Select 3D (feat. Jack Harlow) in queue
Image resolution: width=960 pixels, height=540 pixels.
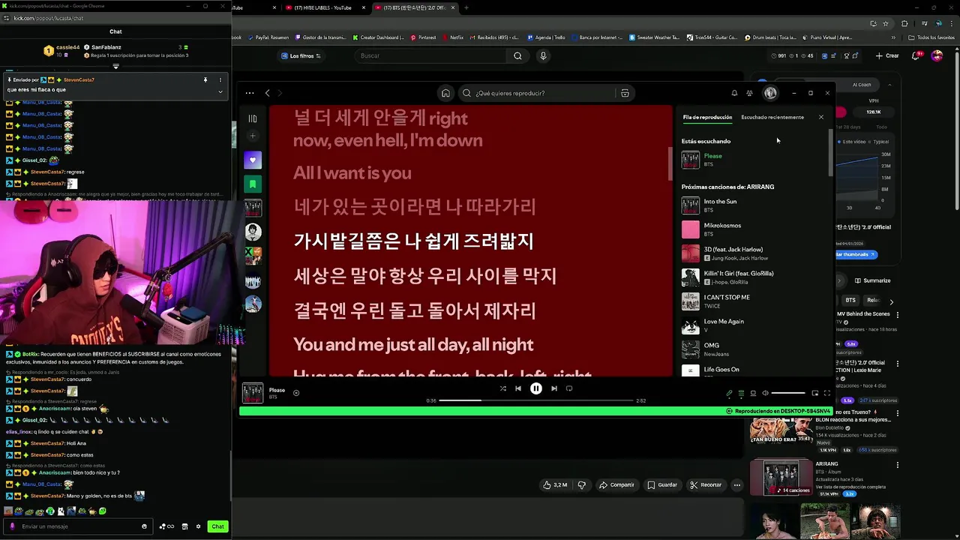tap(753, 253)
